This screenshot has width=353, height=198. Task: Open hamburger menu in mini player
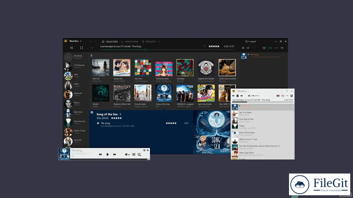click(134, 155)
